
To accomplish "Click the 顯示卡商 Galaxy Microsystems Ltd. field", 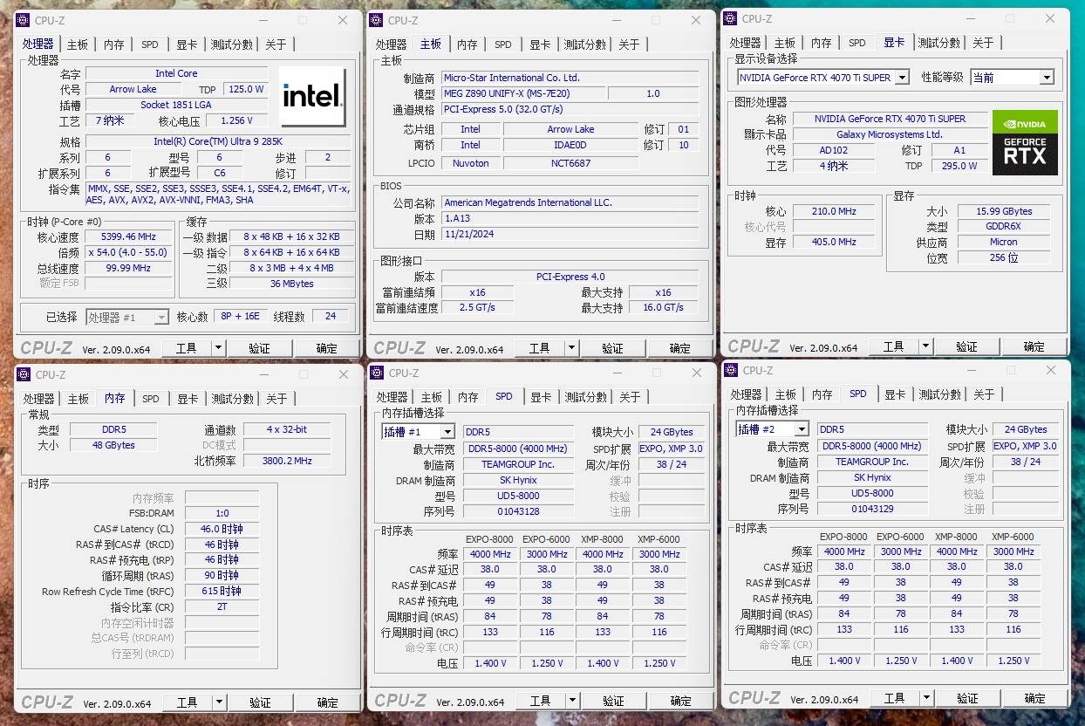I will coord(890,134).
